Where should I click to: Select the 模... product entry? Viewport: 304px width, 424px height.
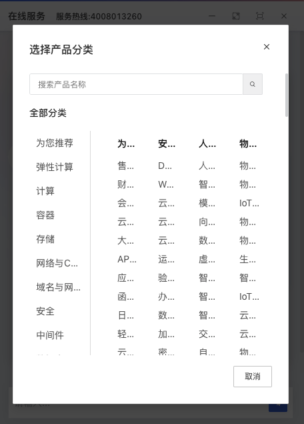point(207,203)
